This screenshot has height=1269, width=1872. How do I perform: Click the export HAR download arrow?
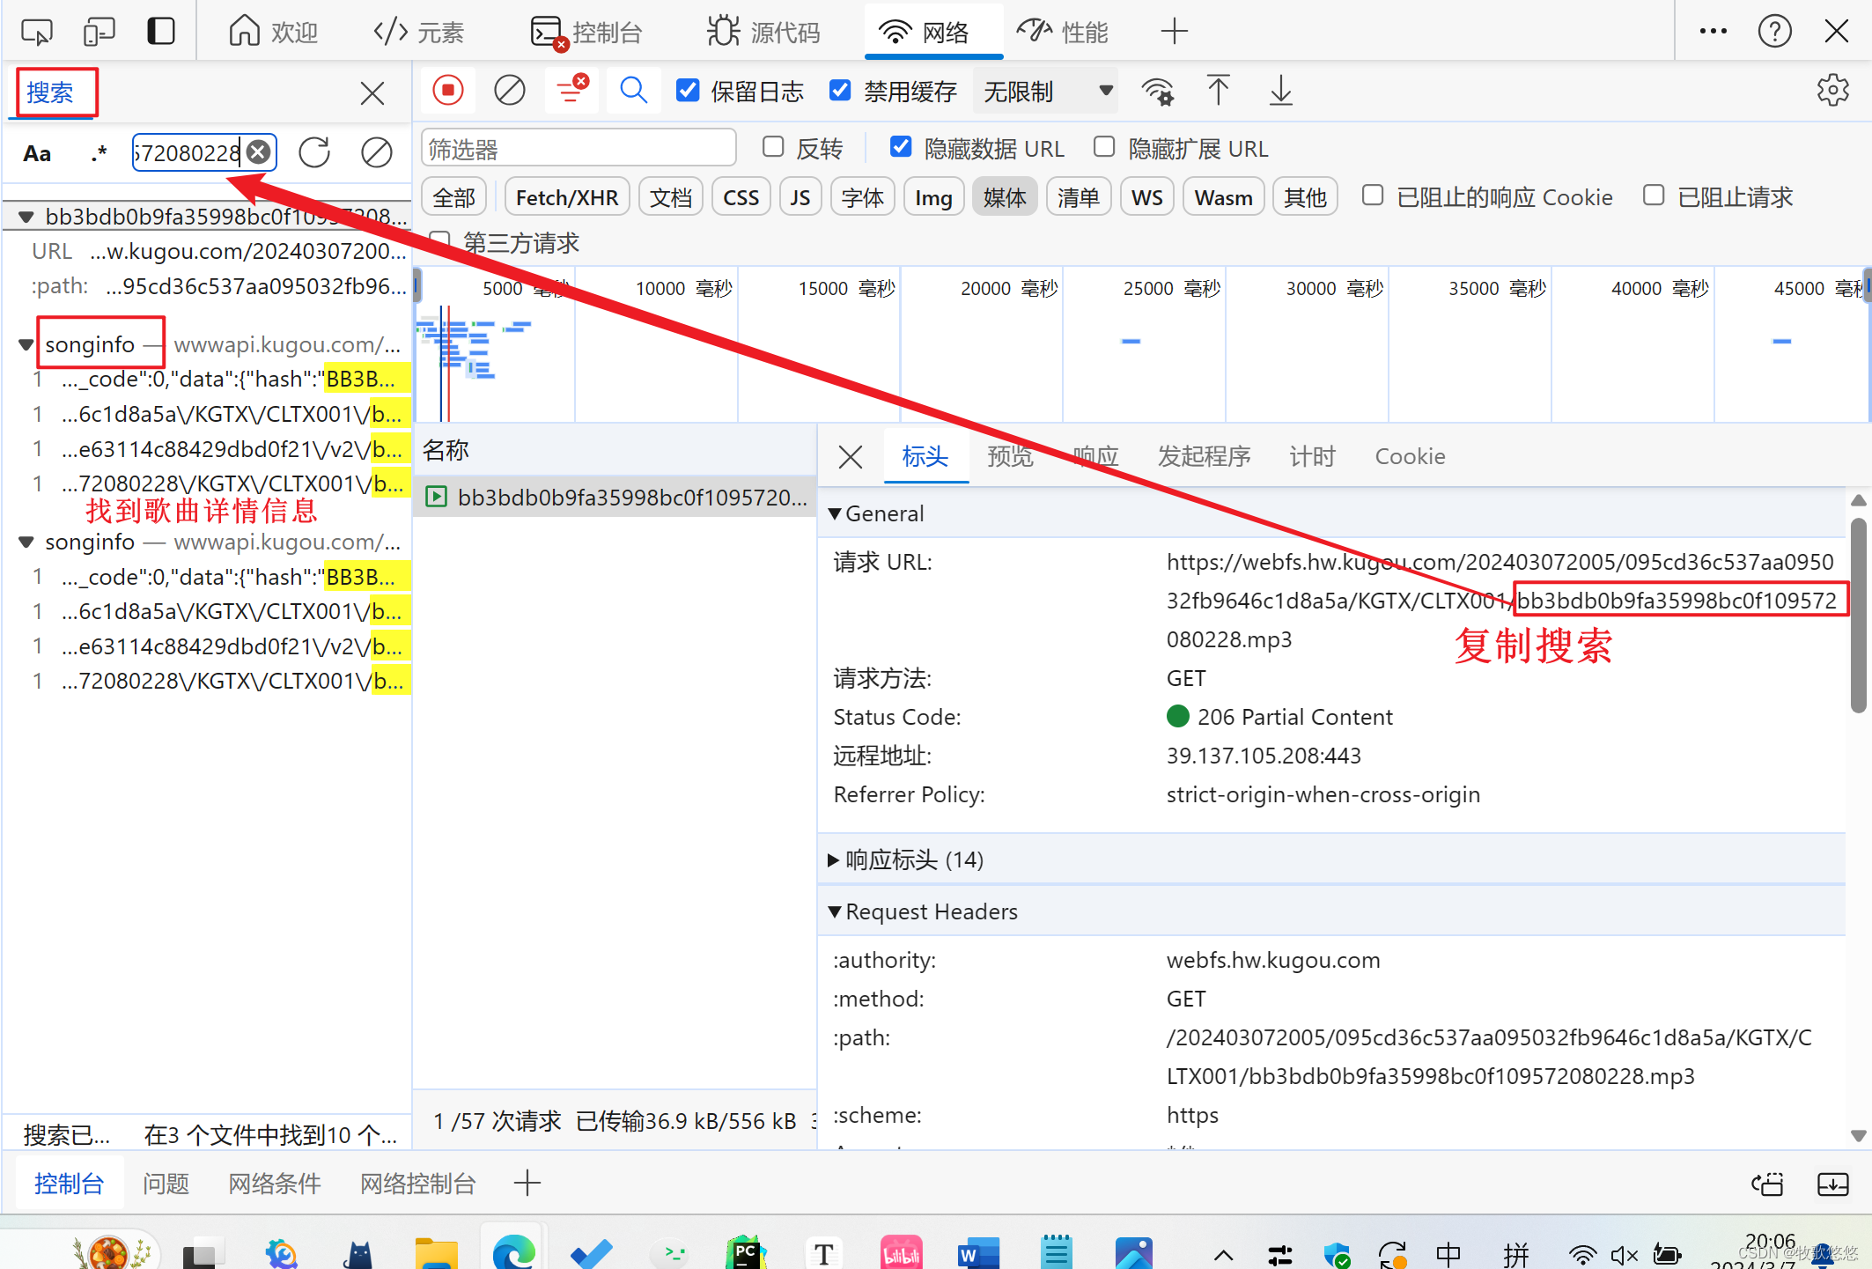click(1280, 90)
